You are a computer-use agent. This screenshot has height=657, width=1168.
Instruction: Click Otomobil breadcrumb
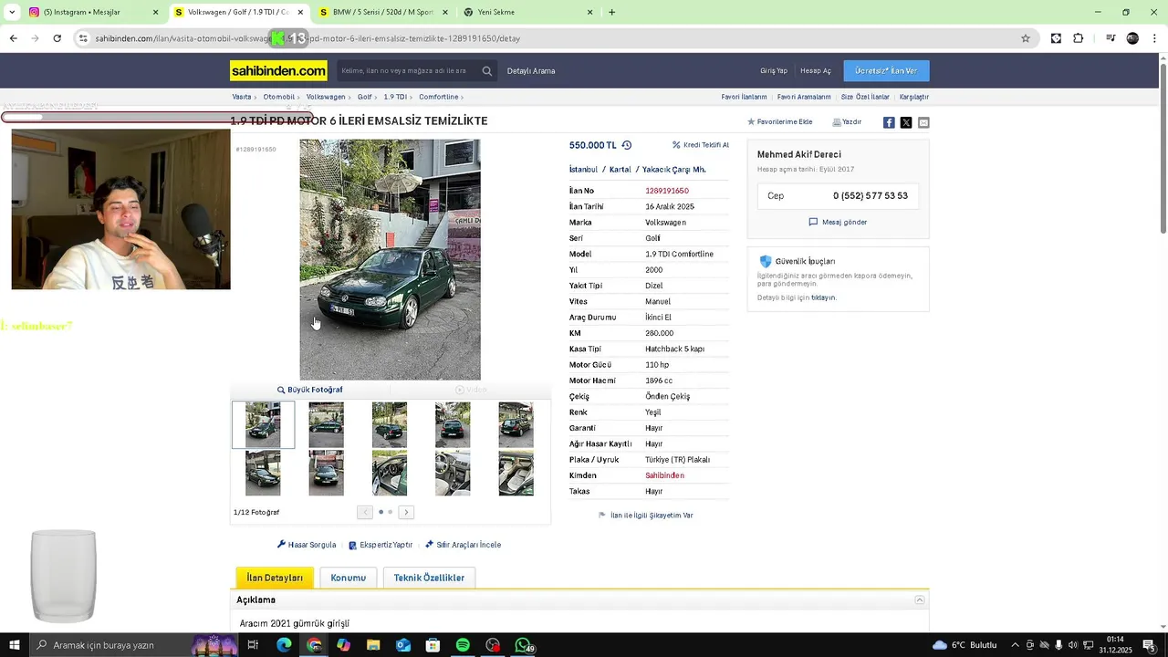pos(279,97)
